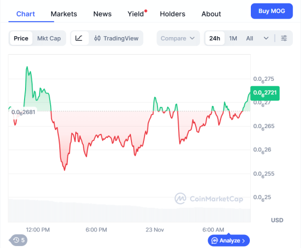Switch to the Markets tab

pyautogui.click(x=64, y=14)
